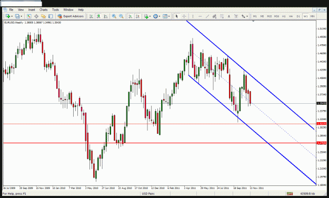The image size is (329, 198).
Task: Switch timeframe to MN monthly
Action: pos(313,16)
